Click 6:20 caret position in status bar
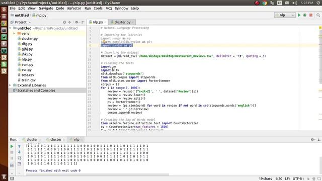Image resolution: width=322 pixels, height=181 pixels. click(279, 179)
